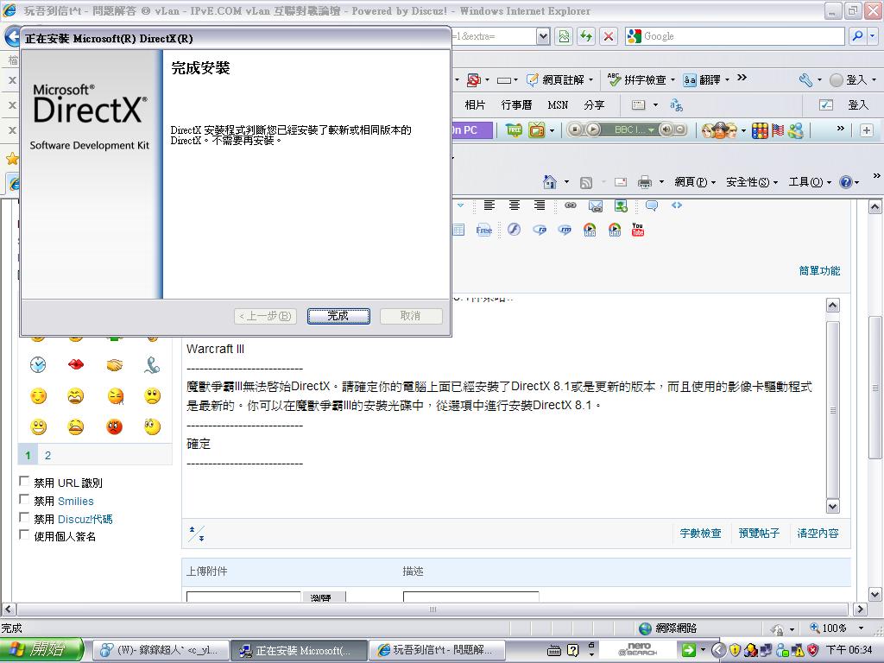Open the 行事曆 menu item
This screenshot has width=884, height=663.
click(516, 104)
